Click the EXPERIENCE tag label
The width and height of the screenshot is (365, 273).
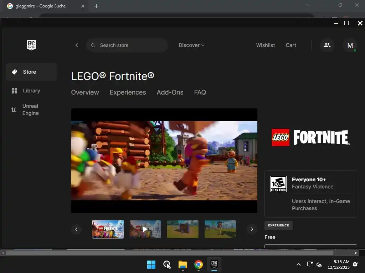click(x=278, y=225)
